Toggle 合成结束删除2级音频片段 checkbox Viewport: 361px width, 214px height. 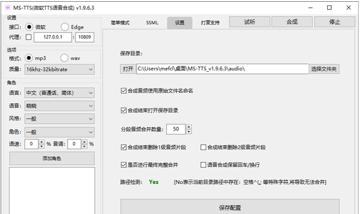pos(233,147)
